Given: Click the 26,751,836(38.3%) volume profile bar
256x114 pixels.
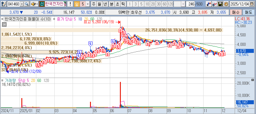Looking at the screenshot, I should 112,30.
